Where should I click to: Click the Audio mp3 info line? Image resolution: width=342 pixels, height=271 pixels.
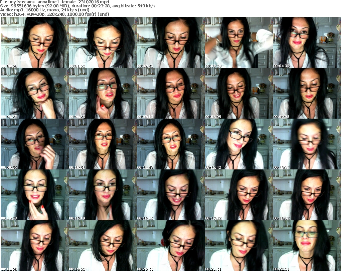tap(45, 10)
